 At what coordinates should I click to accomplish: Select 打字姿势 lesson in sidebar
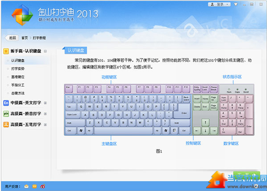coord(18,69)
